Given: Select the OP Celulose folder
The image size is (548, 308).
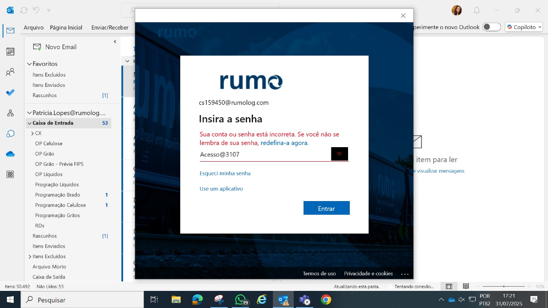Looking at the screenshot, I should pos(49,144).
